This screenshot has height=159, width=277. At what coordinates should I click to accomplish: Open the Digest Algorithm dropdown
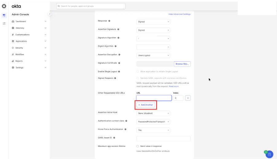click(x=153, y=47)
